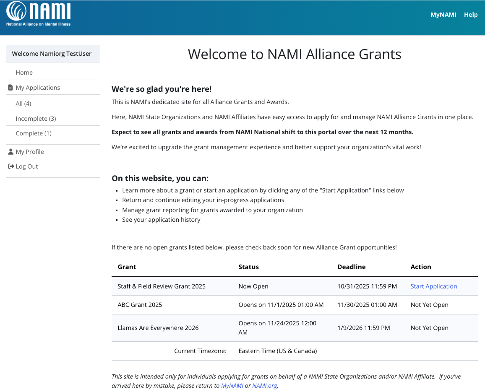Select Log Out in the sidebar
Screen dimensions: 485x392
pyautogui.click(x=26, y=166)
